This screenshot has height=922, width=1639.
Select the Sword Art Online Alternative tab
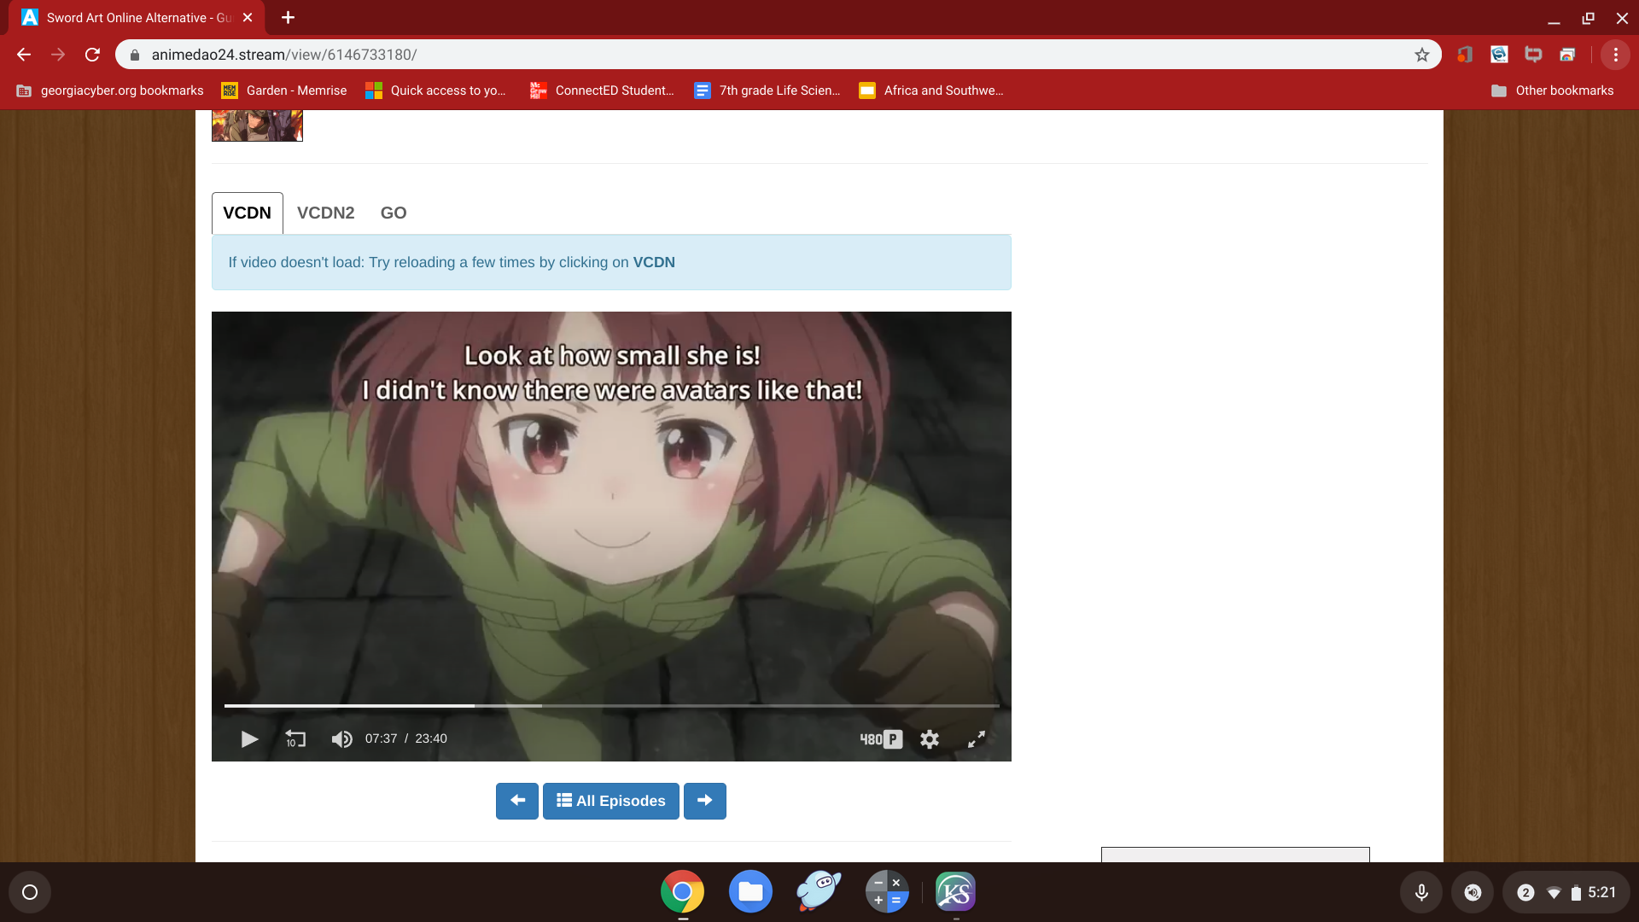tap(137, 18)
